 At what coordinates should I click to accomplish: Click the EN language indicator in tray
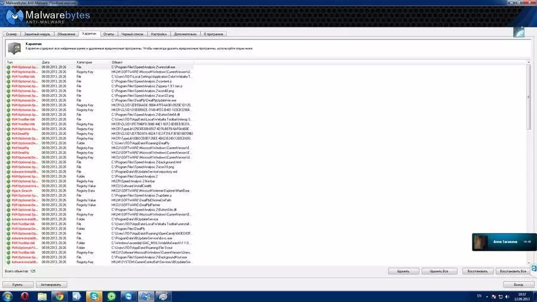coord(479,296)
